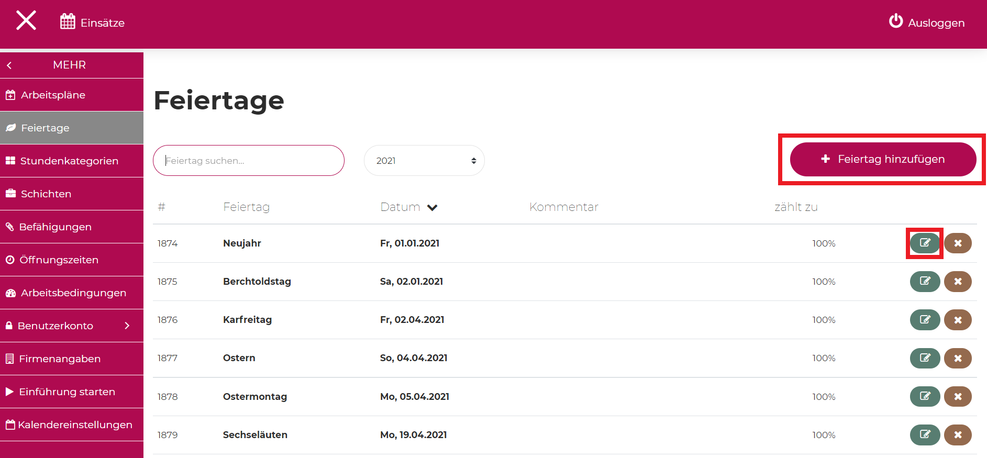Select Stundenkategorien in the sidebar

[x=69, y=161]
